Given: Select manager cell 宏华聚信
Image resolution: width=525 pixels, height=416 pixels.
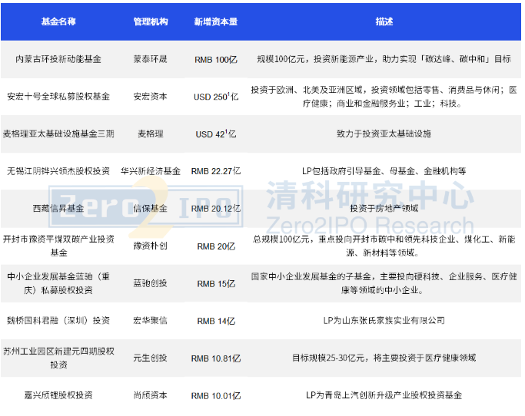Looking at the screenshot, I should point(151,320).
